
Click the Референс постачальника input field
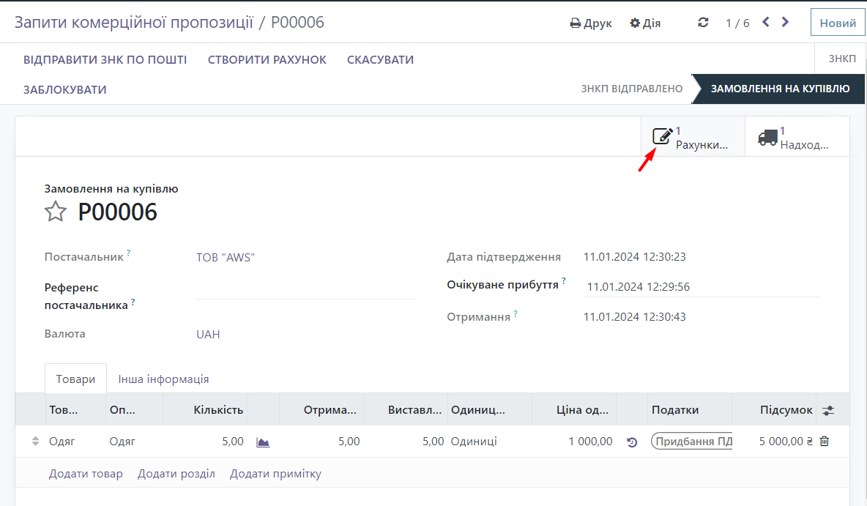(306, 289)
